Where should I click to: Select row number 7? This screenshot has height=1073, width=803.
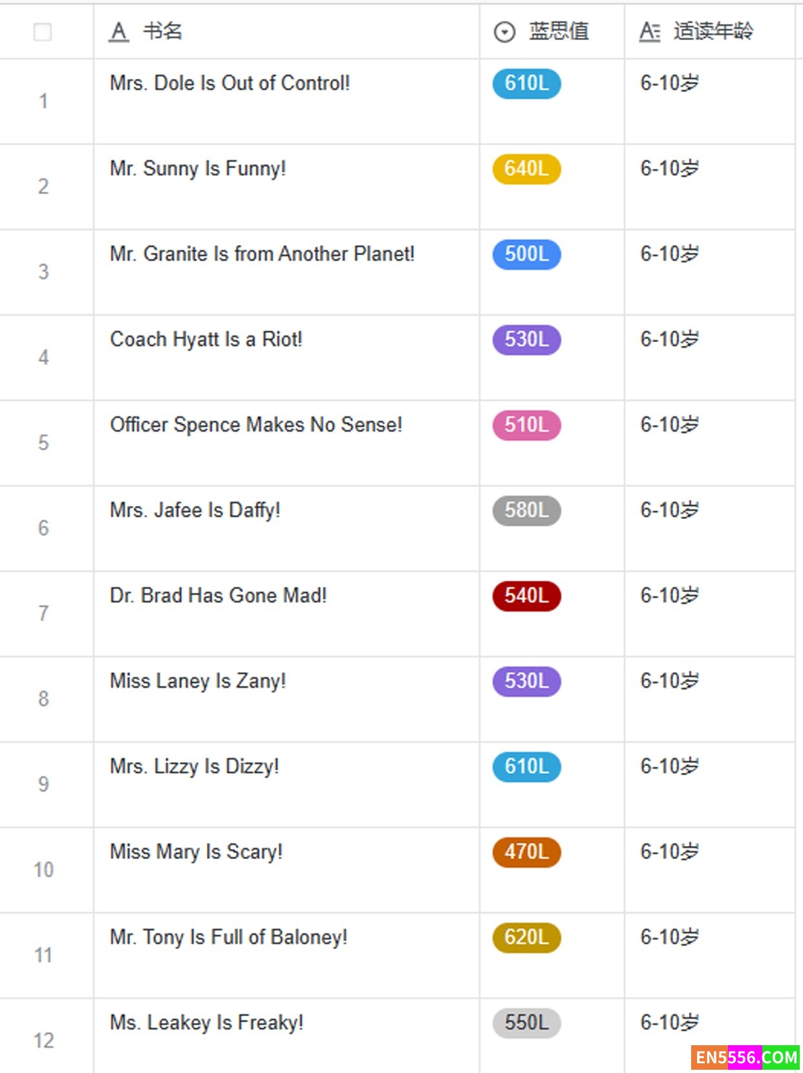[43, 613]
